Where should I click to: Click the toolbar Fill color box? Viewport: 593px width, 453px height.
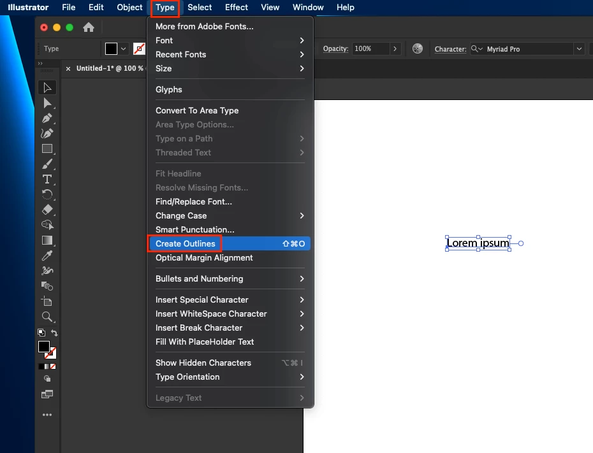(x=44, y=347)
